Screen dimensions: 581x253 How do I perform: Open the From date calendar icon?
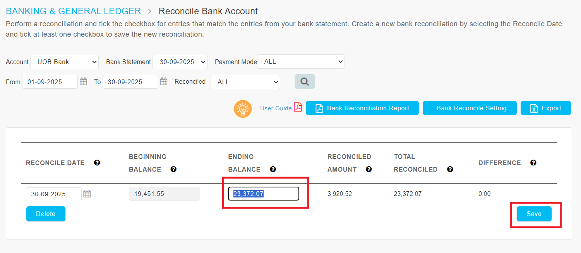pyautogui.click(x=83, y=81)
